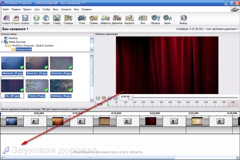
Task: Click the 0:15.000 mark on timeline ruler
Action: [116, 113]
